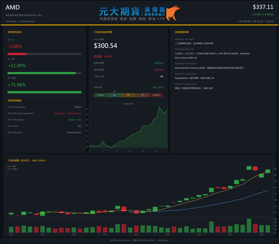Viewport: 279px width, 244px height.
Task: Click the peak of the green area chart
Action: pyautogui.click(x=159, y=107)
